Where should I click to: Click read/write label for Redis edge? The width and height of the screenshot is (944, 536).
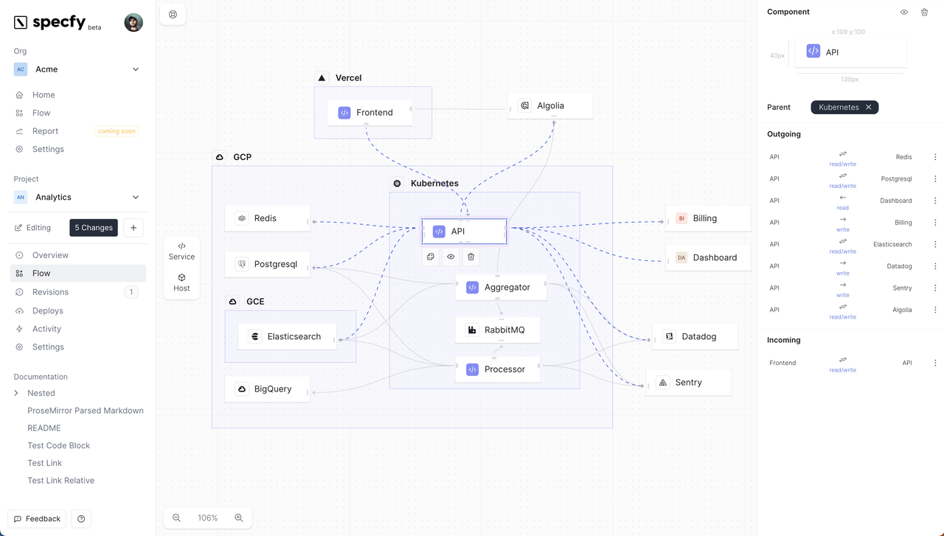pos(843,164)
